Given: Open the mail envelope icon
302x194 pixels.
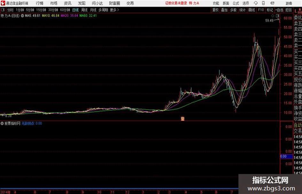Looking at the screenshot, I should (272, 3).
